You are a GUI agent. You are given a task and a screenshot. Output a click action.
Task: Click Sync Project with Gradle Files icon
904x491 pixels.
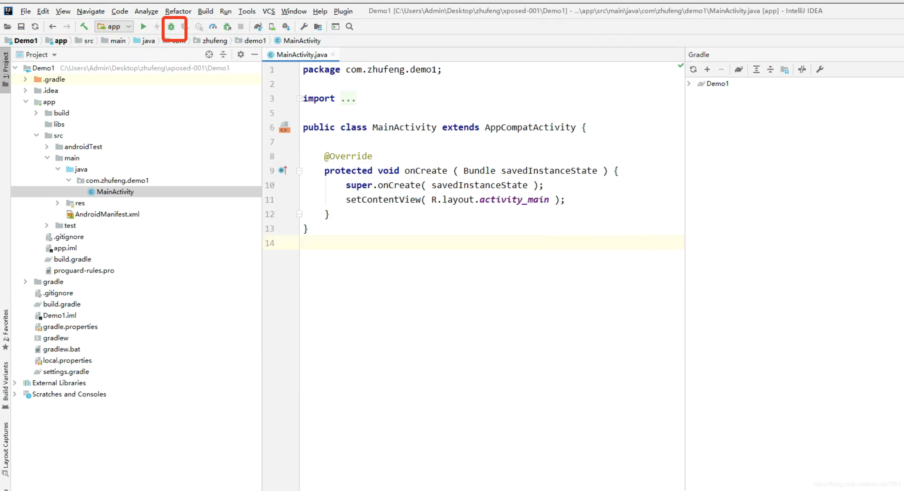(x=258, y=27)
